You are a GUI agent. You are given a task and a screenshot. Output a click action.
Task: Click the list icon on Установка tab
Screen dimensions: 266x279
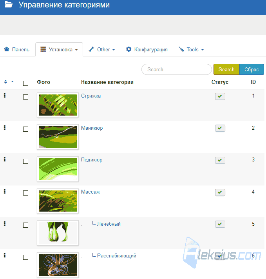pyautogui.click(x=43, y=49)
